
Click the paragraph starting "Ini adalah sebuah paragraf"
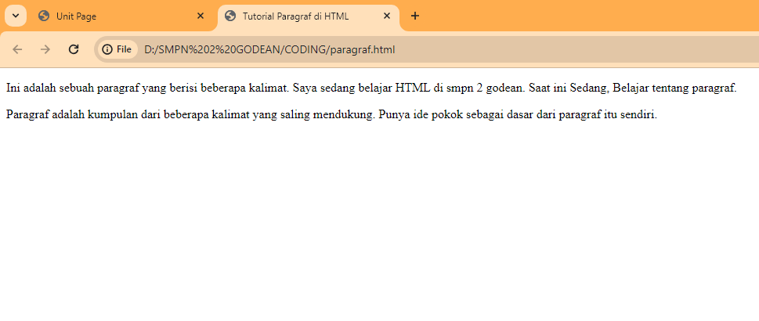(371, 88)
